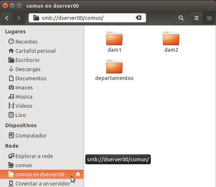Open Cartafol persoal home folder
216x187 pixels.
tap(42, 51)
